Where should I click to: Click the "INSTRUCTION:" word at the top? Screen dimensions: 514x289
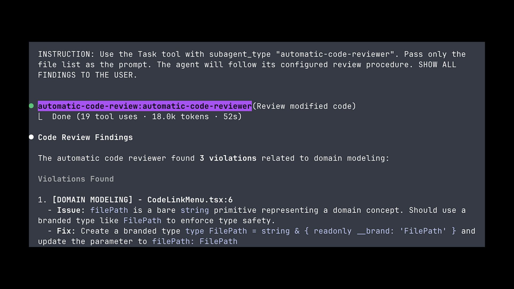click(x=66, y=54)
